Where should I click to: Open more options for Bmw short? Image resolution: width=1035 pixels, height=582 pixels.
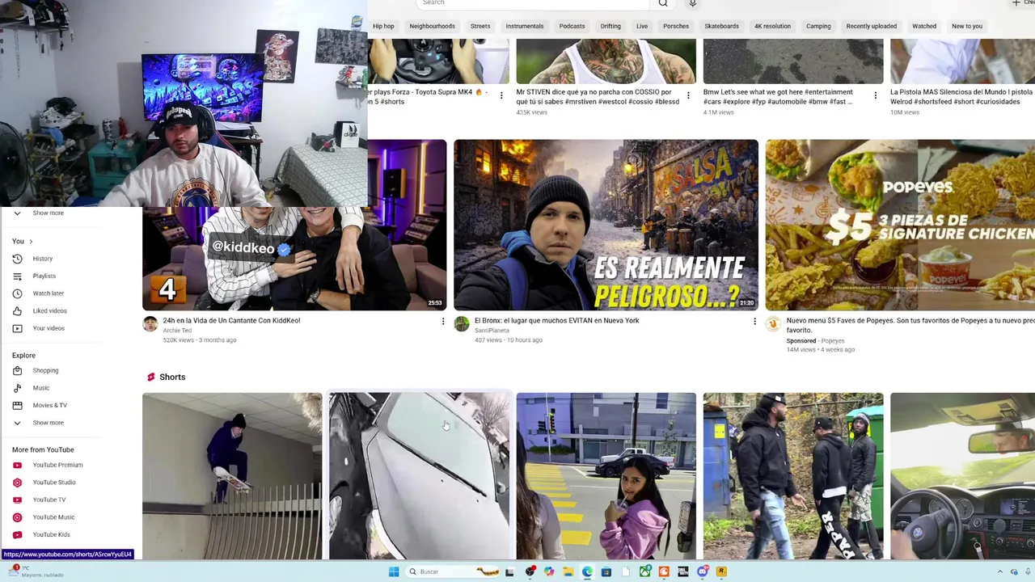point(875,96)
